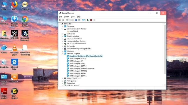The image size is (188, 105).
Task: Select the Control Panel desktop icon
Action: point(4,79)
